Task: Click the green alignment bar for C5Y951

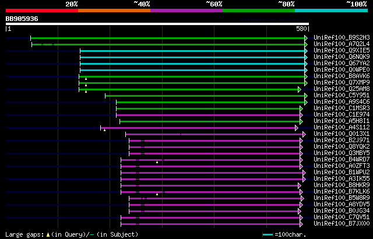Action: pos(205,96)
